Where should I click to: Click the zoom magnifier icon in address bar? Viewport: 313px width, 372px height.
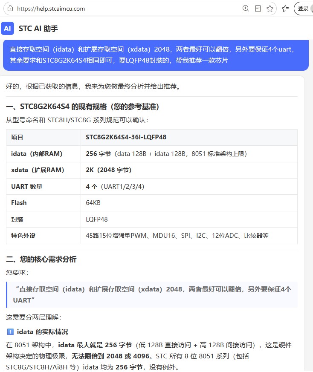246,9
